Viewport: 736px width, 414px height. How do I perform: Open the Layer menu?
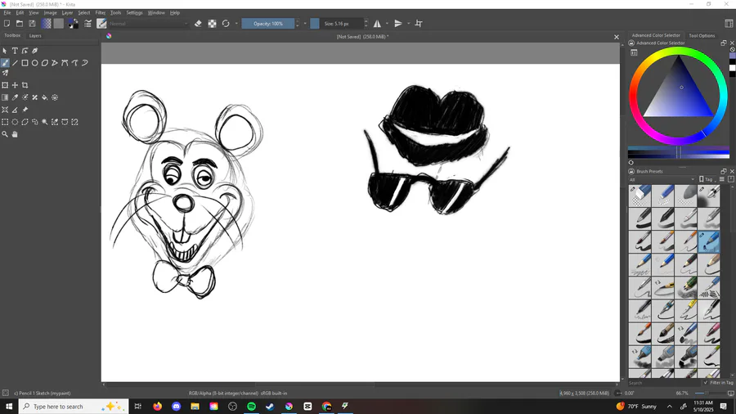coord(67,12)
